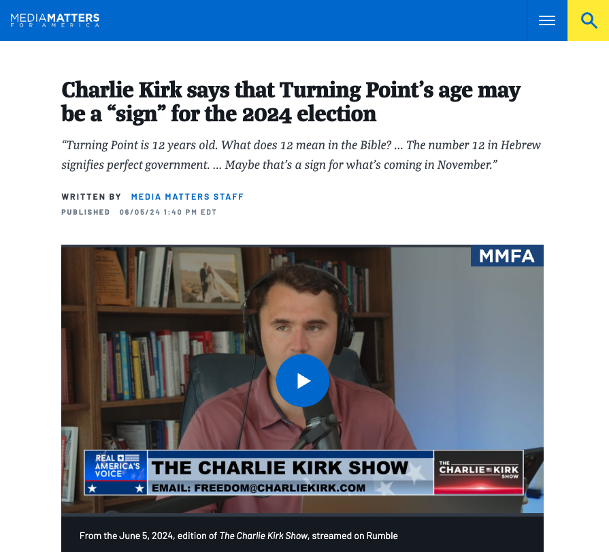Play the Charlie Kirk Show video
This screenshot has height=552, width=609.
[303, 380]
